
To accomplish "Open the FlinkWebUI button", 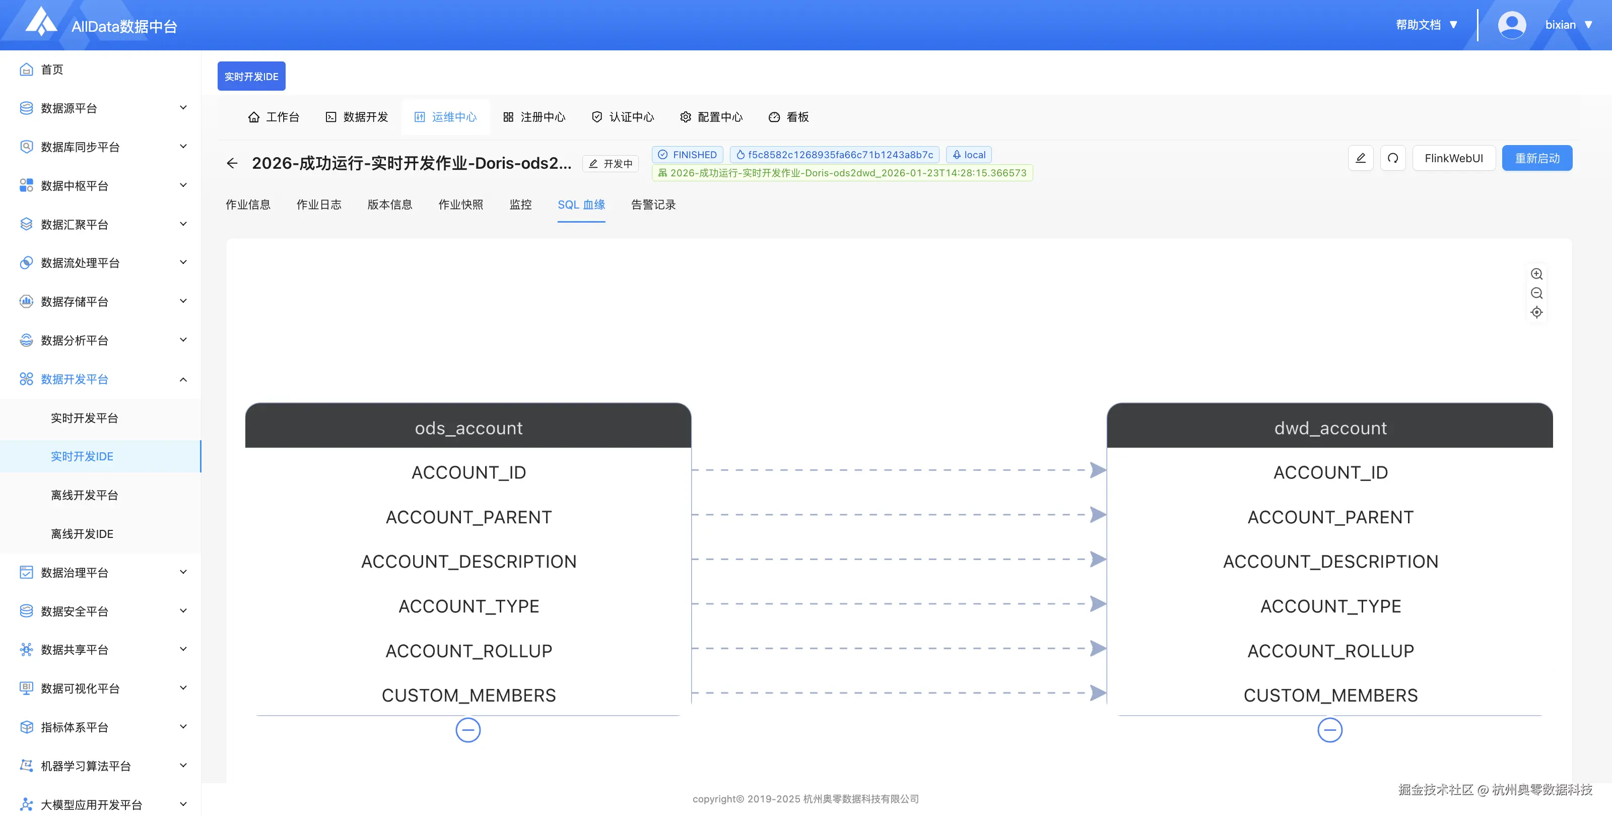I will click(1454, 158).
